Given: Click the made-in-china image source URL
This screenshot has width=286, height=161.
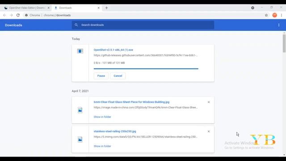Looking at the screenshot, I should [146, 107].
